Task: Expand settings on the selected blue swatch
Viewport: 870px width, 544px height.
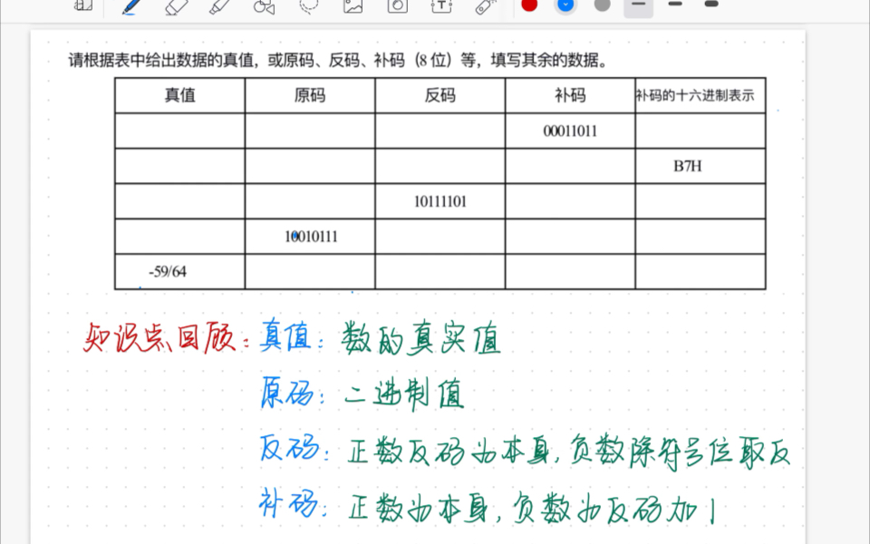Action: point(565,9)
